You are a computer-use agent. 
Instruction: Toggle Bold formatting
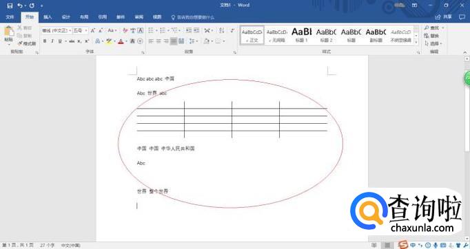pos(45,41)
